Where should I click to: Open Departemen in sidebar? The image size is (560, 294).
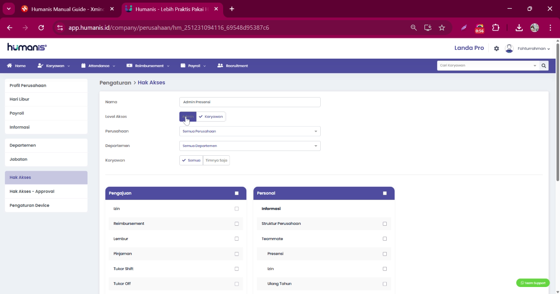tap(46, 145)
